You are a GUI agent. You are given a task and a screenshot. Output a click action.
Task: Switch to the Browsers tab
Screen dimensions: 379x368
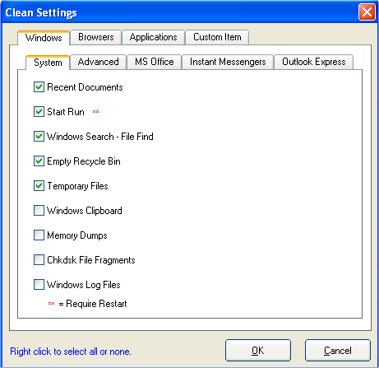[96, 37]
